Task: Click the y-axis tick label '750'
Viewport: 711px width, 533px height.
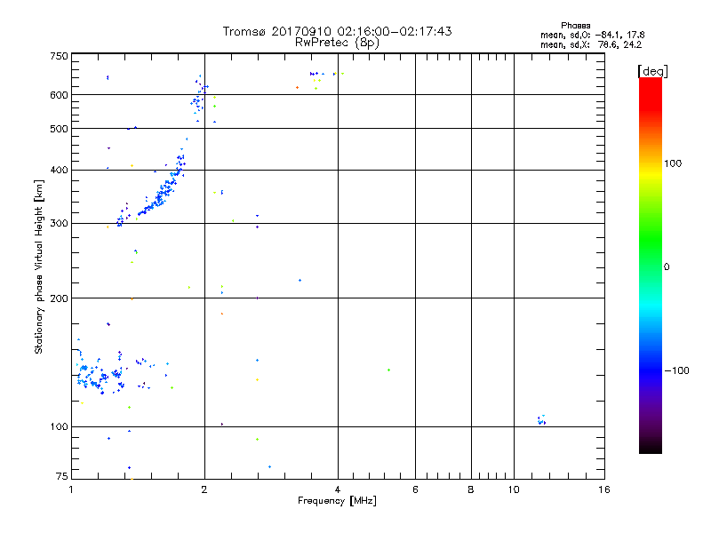Action: click(59, 56)
